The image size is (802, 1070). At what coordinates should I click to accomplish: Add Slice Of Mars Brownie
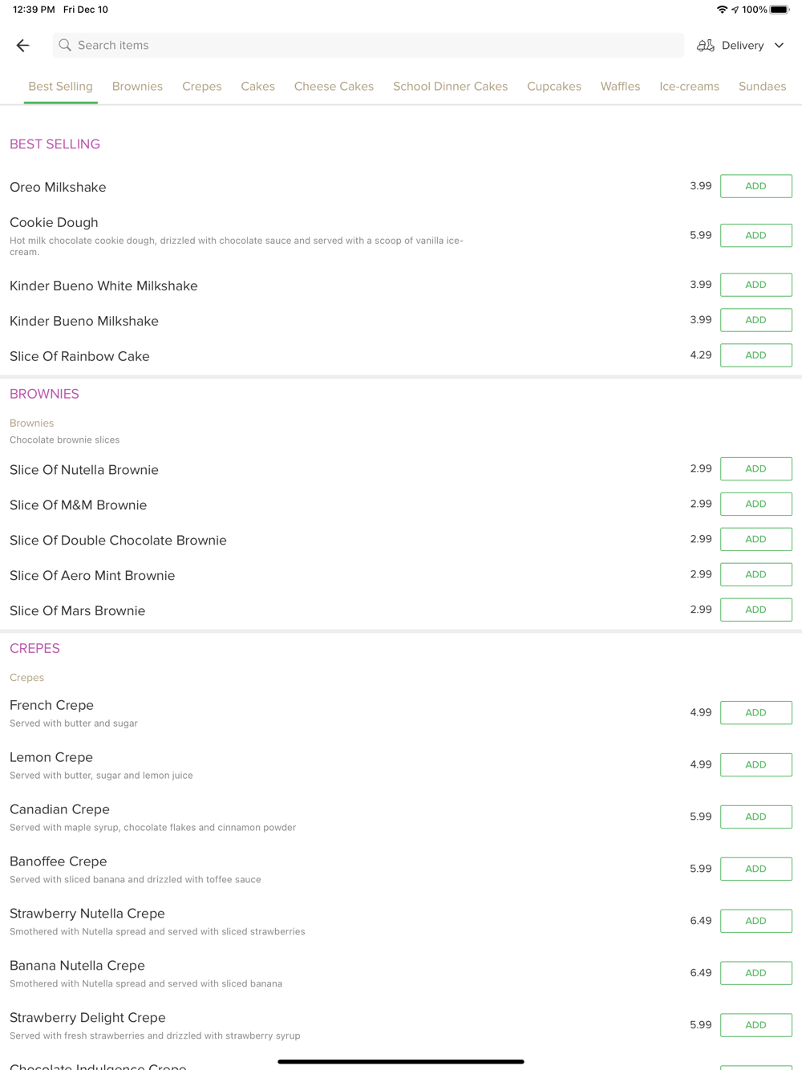point(755,610)
